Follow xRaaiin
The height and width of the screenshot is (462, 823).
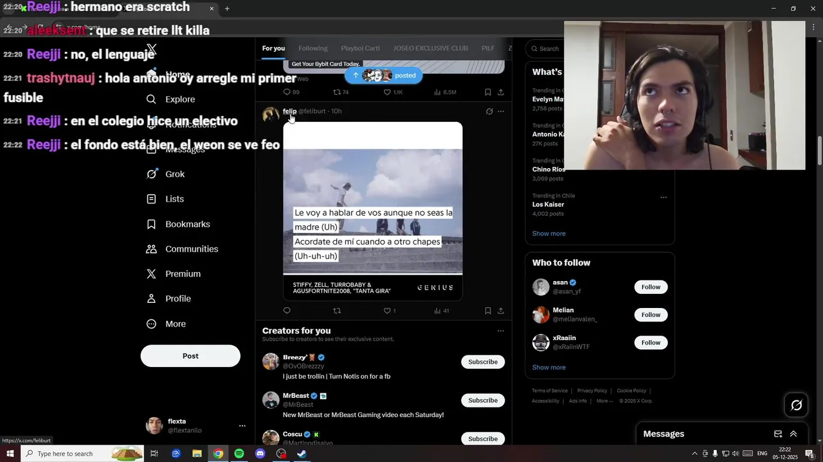click(651, 343)
